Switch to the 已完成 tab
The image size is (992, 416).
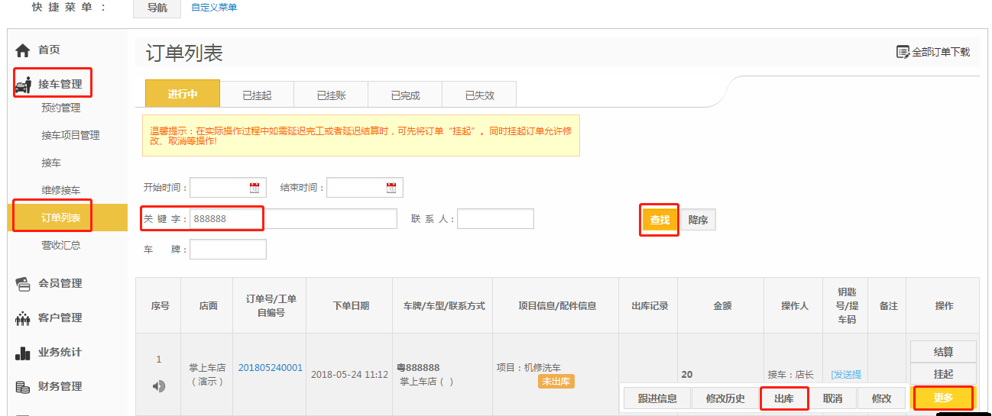(405, 95)
